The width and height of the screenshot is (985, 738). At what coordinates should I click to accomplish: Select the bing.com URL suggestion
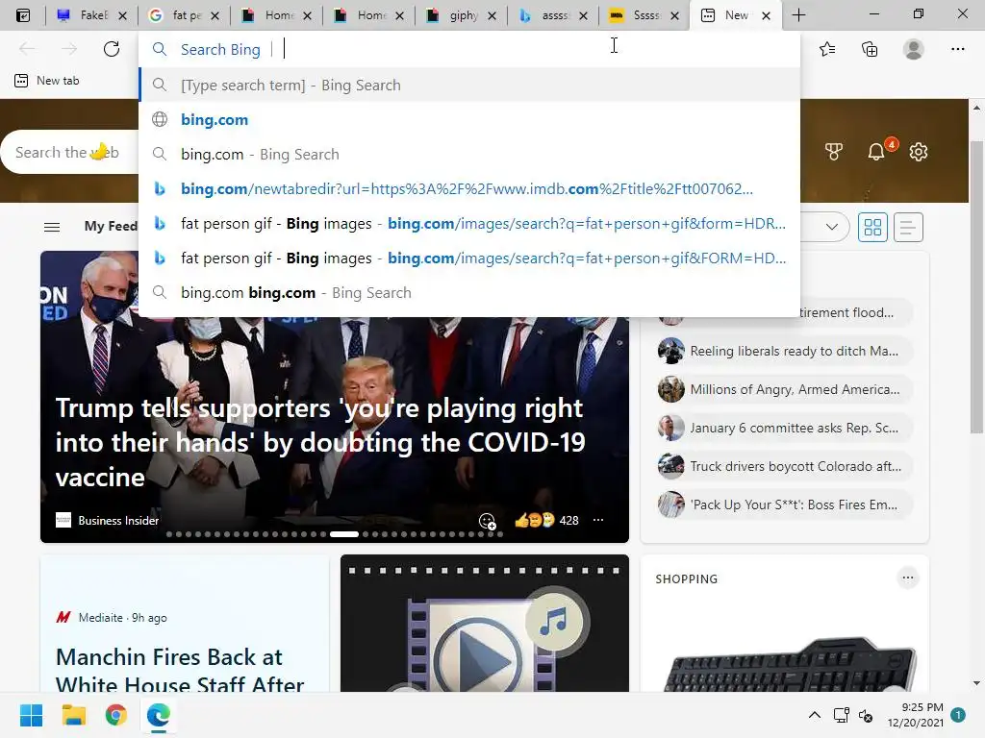469,119
